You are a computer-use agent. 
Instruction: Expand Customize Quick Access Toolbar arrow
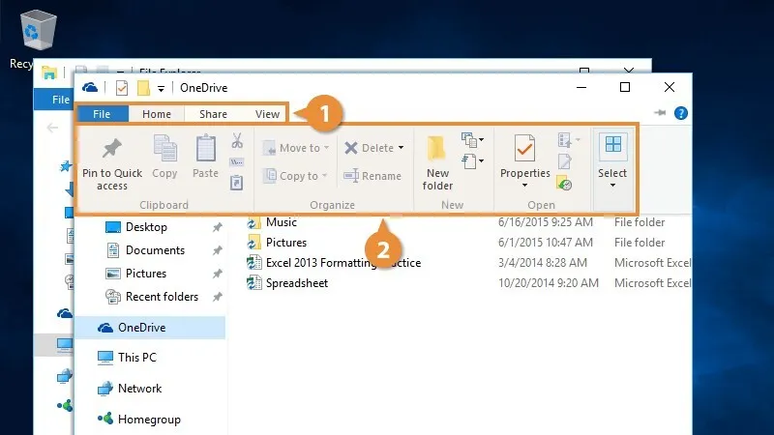(x=161, y=89)
